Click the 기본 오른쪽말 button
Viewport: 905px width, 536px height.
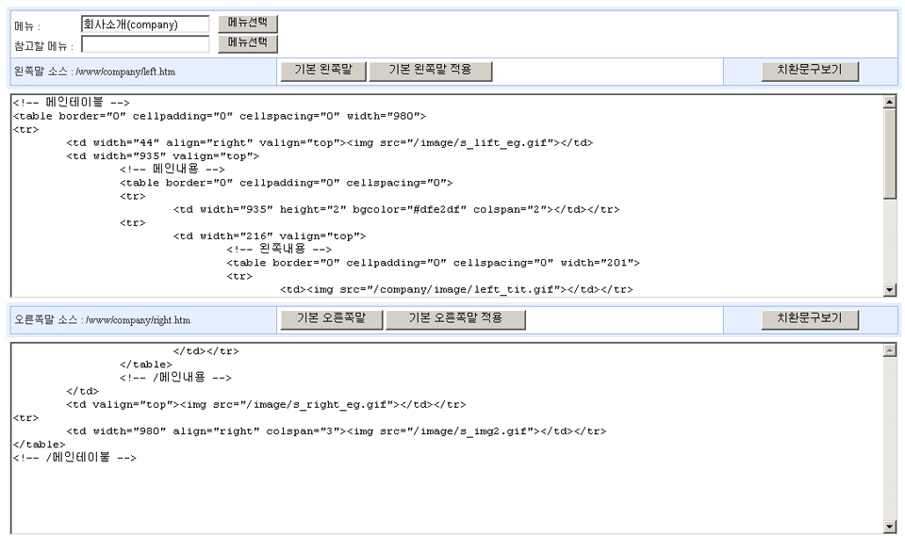331,319
